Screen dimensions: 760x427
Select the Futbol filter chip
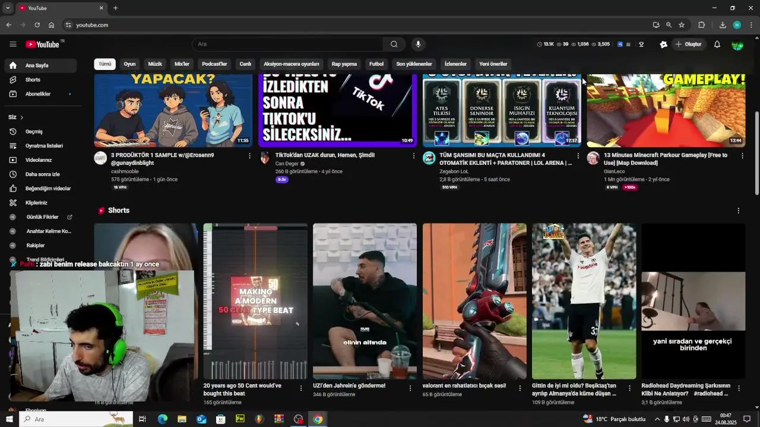(376, 64)
